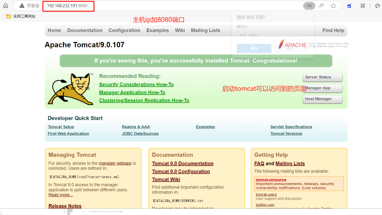The width and height of the screenshot is (382, 215).
Task: Open Security Considerations How-To link
Action: point(136,84)
